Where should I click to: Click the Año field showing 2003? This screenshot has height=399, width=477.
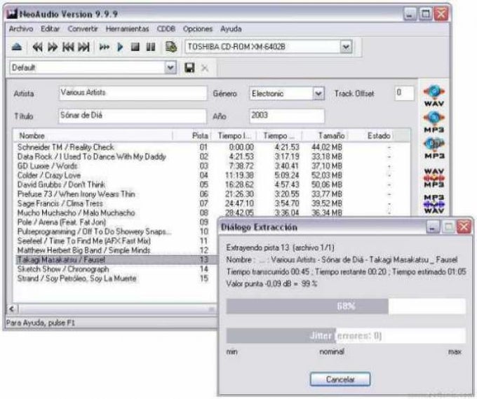pyautogui.click(x=287, y=116)
